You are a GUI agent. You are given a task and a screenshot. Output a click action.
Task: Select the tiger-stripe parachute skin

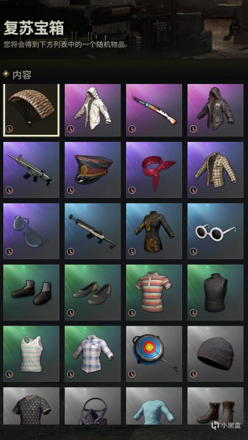point(31,110)
